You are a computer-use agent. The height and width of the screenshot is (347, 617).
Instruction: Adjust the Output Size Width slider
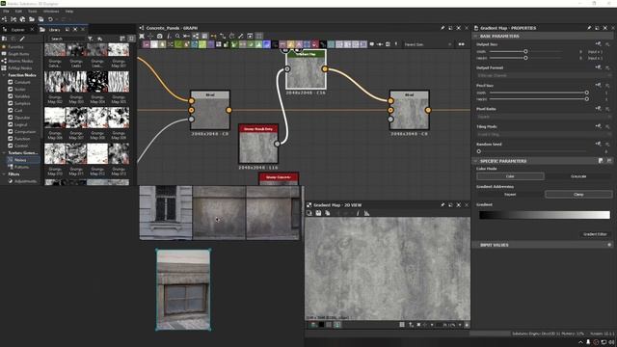pos(525,51)
